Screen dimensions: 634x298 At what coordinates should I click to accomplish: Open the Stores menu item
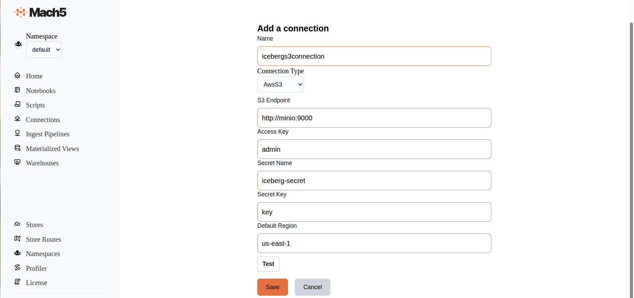click(34, 225)
